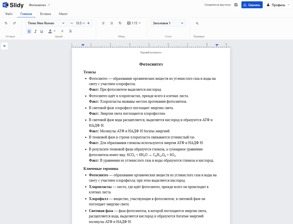Apply bulleted list formatting
Image resolution: width=293 pixels, height=224 pixels.
coord(112,23)
